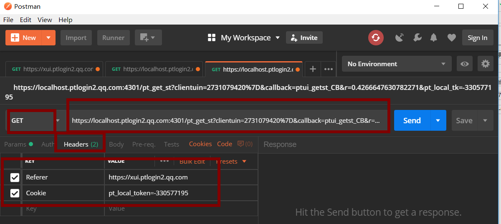This screenshot has height=224, width=501.
Task: Open the Tests tab
Action: [x=171, y=144]
